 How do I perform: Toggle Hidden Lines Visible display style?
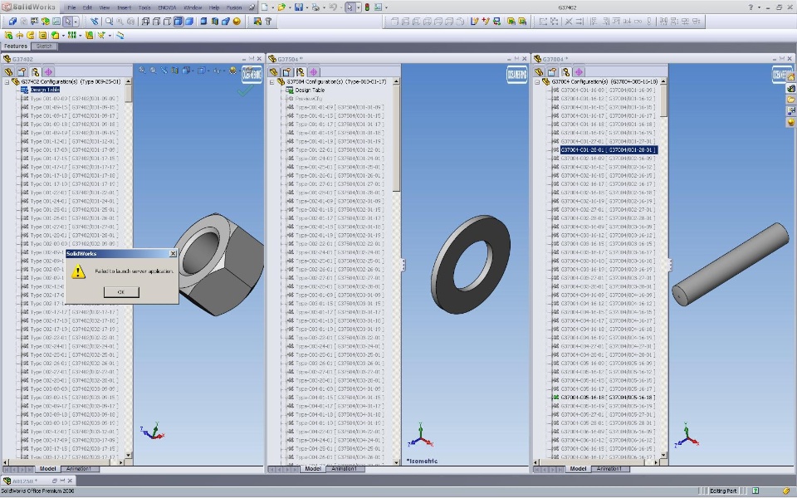coord(156,22)
